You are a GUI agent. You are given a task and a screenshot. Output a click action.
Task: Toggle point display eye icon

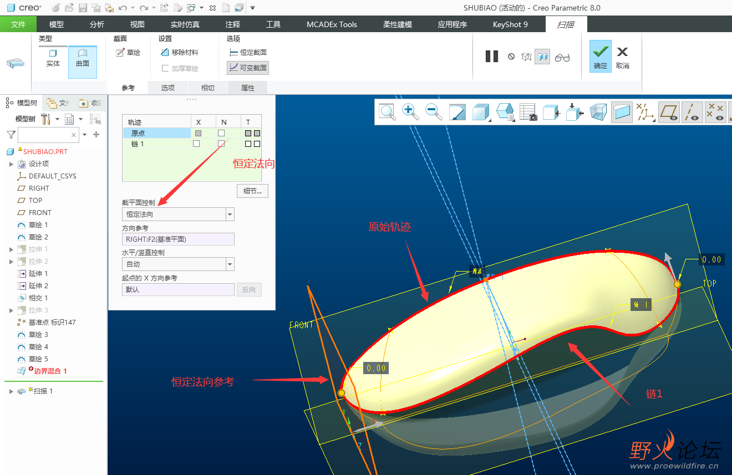point(715,113)
